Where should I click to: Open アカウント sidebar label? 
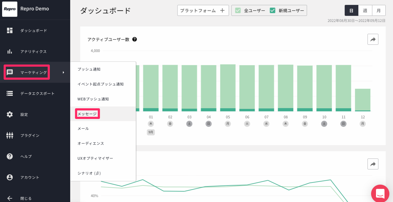(30, 178)
